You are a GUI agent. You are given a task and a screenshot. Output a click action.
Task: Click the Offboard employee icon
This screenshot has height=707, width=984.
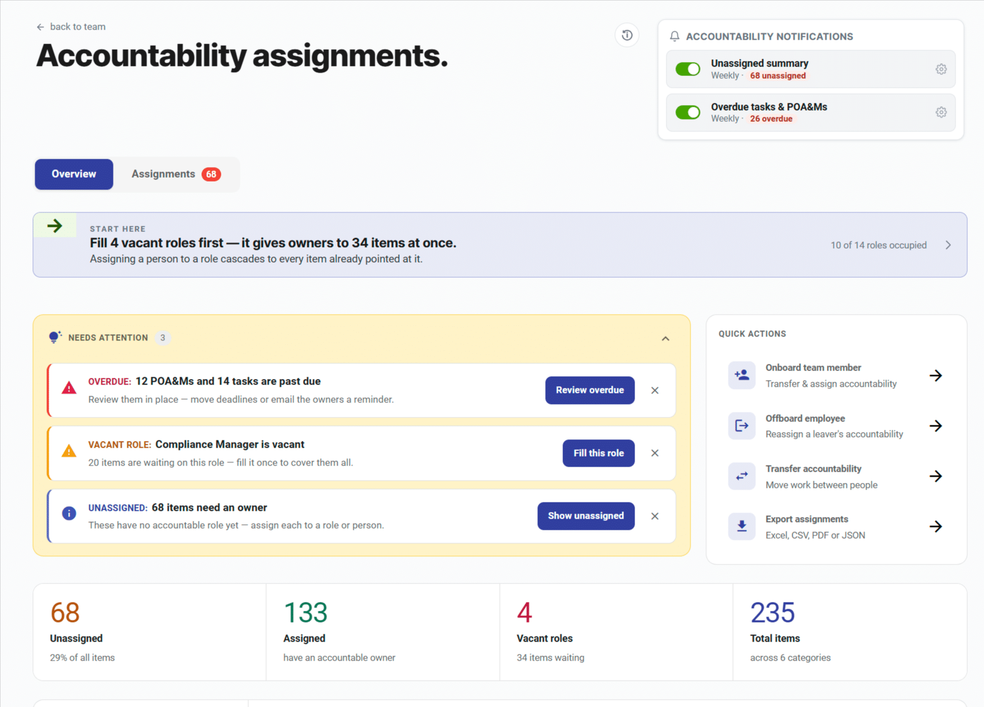742,426
